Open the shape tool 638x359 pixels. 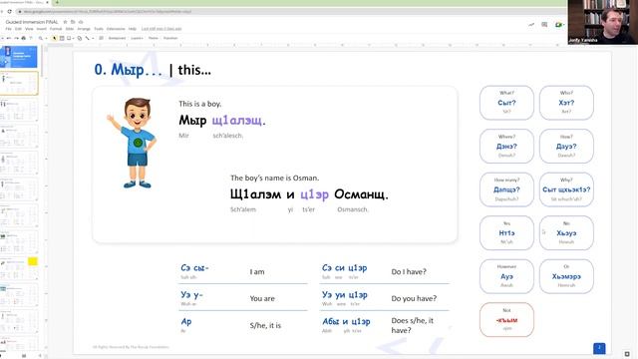80,38
